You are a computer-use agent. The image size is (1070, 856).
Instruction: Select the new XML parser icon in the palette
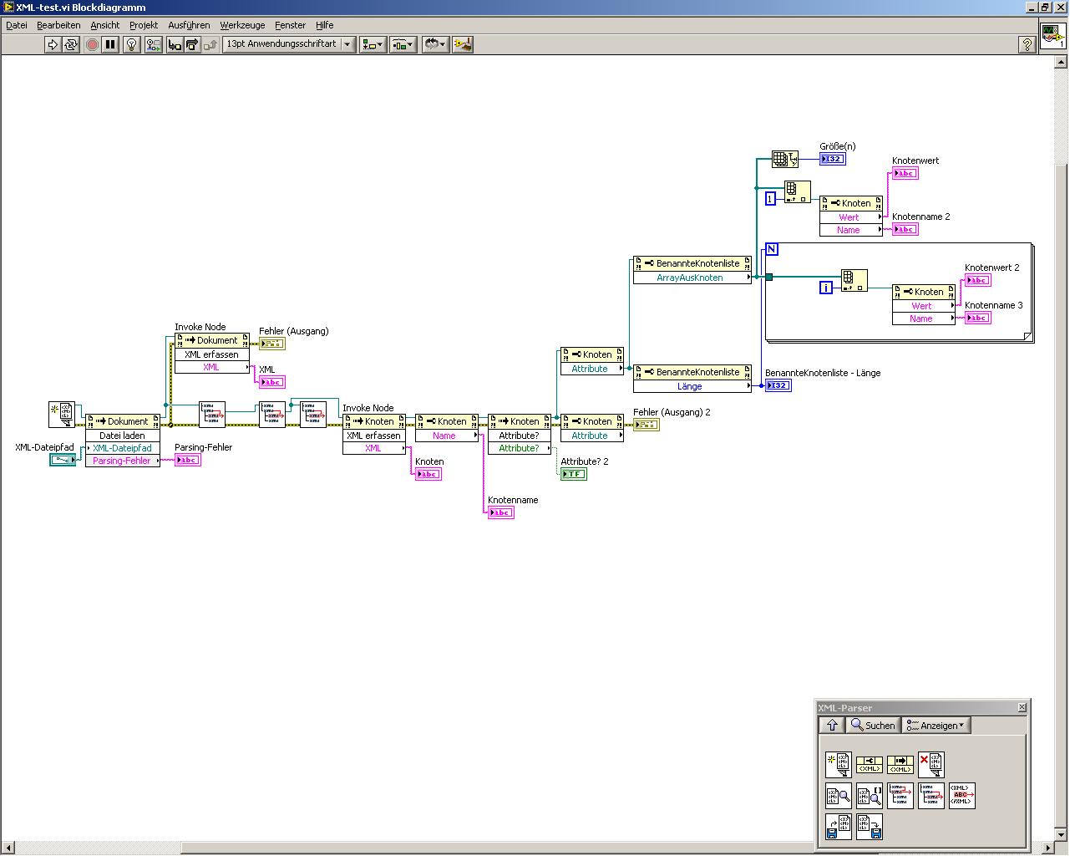pos(838,765)
